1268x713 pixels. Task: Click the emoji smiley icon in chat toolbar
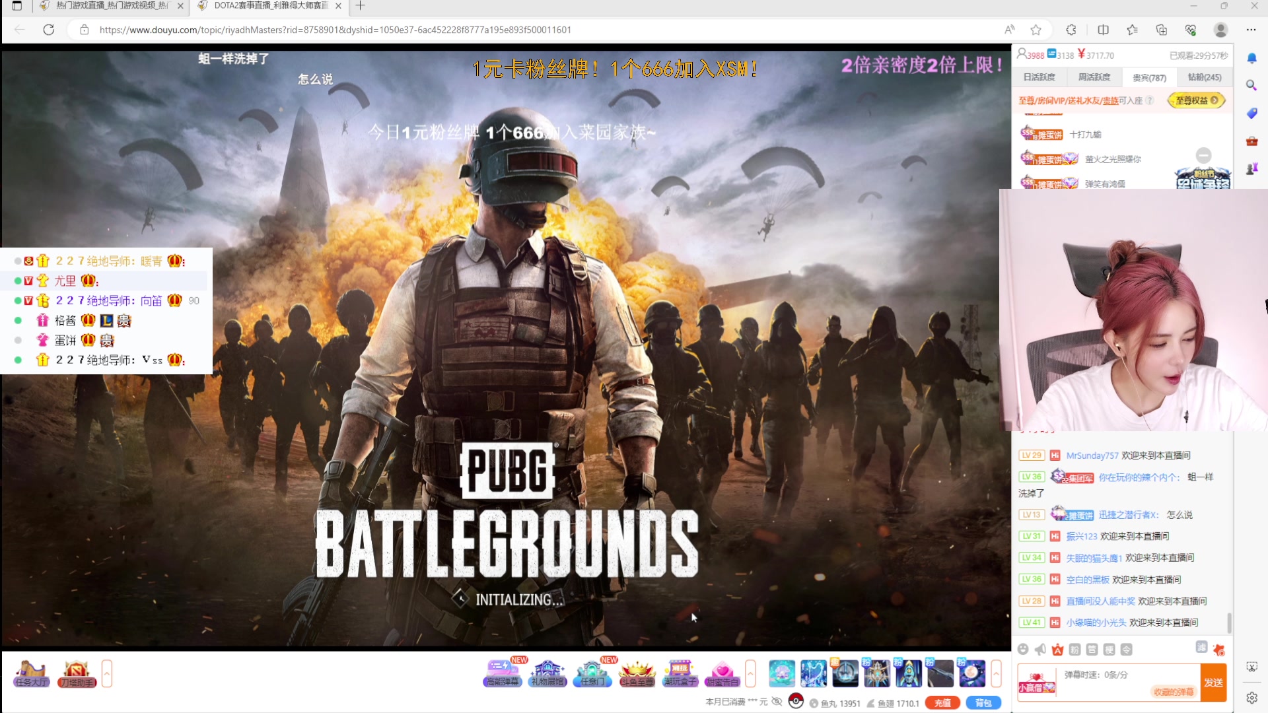pyautogui.click(x=1023, y=650)
